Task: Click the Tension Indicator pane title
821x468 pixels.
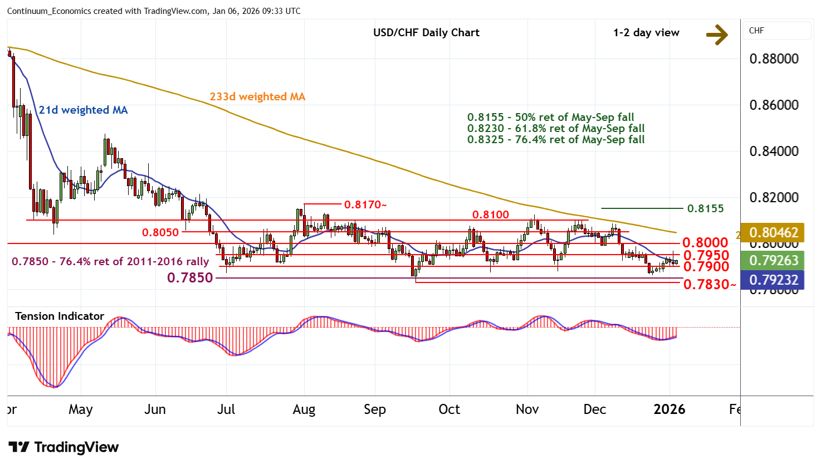Action: click(60, 316)
